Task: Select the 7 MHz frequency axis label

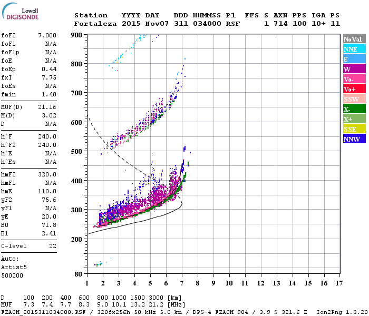Action: pos(182,283)
